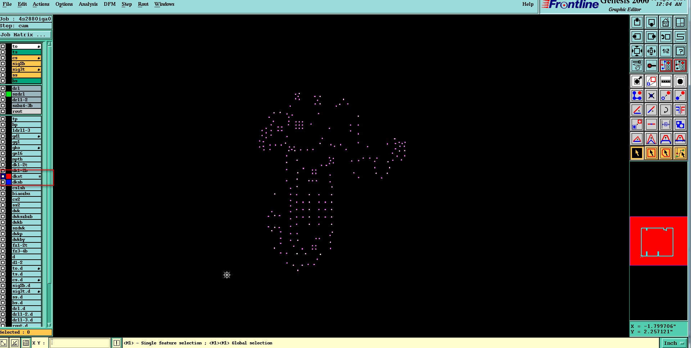Click the pan left view icon
The height and width of the screenshot is (348, 691).
(637, 37)
